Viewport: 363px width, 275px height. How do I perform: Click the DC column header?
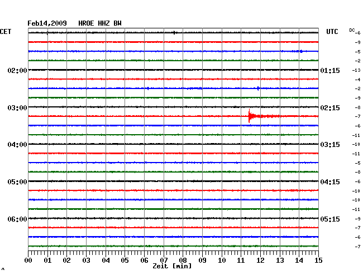pos(352,30)
